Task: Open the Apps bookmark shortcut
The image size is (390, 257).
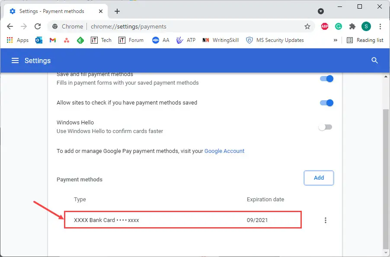Action: (x=18, y=40)
